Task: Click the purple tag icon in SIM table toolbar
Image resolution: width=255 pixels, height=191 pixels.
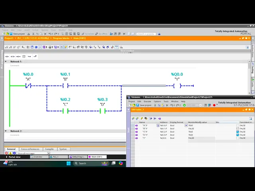Action: click(159, 119)
